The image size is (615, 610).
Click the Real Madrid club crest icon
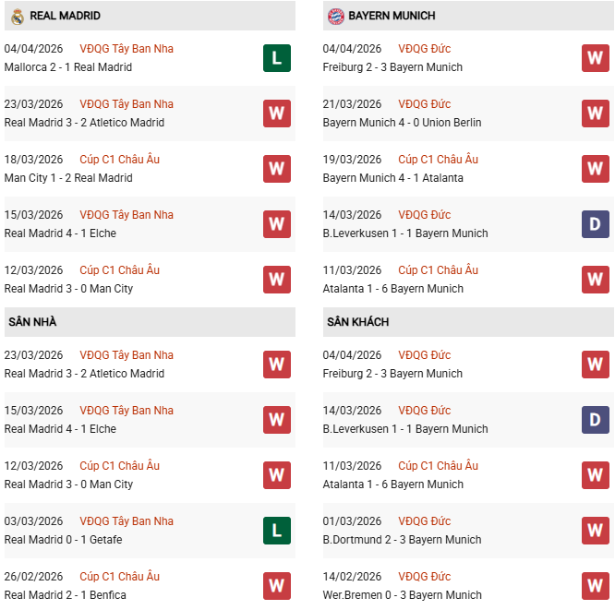[x=18, y=16]
